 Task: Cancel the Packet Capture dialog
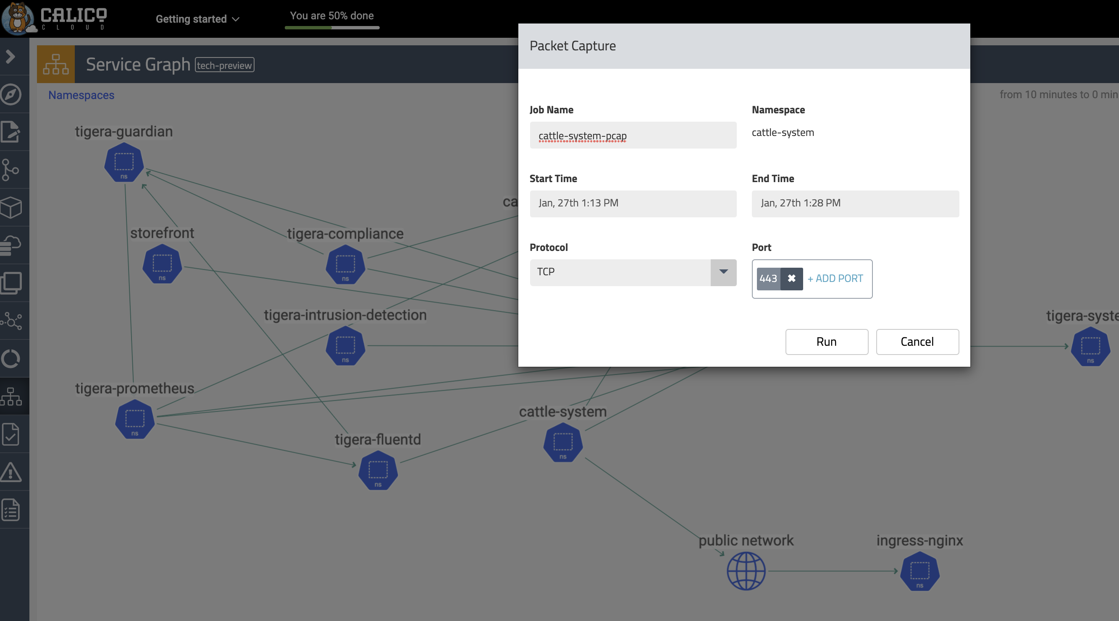[917, 342]
